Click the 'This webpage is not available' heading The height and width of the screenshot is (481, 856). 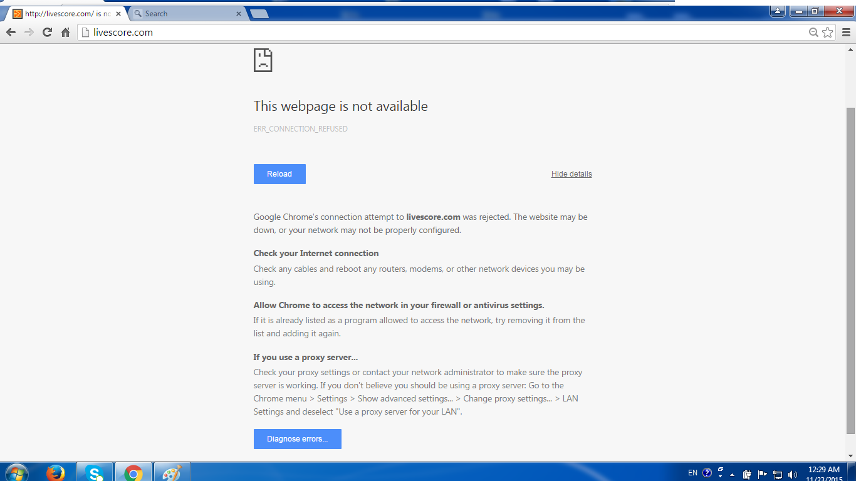pyautogui.click(x=341, y=106)
